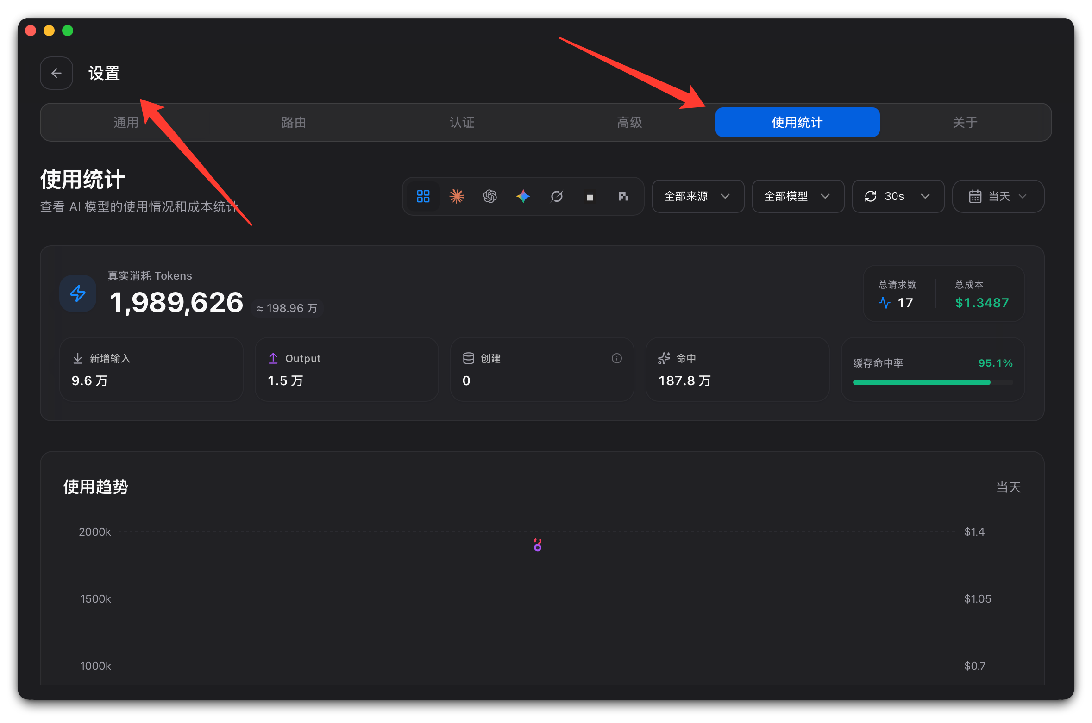Viewport: 1092px width, 723px height.
Task: Open the 关于 tab
Action: tap(965, 122)
